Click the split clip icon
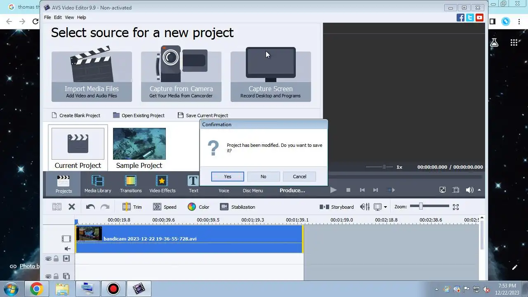Viewport: 528px width, 297px height. [x=57, y=207]
